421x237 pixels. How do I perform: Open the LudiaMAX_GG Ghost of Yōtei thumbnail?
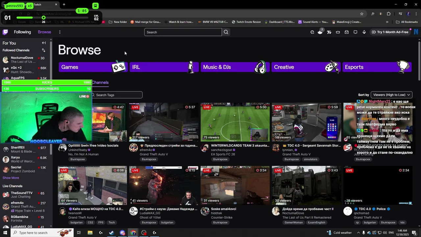(163, 185)
